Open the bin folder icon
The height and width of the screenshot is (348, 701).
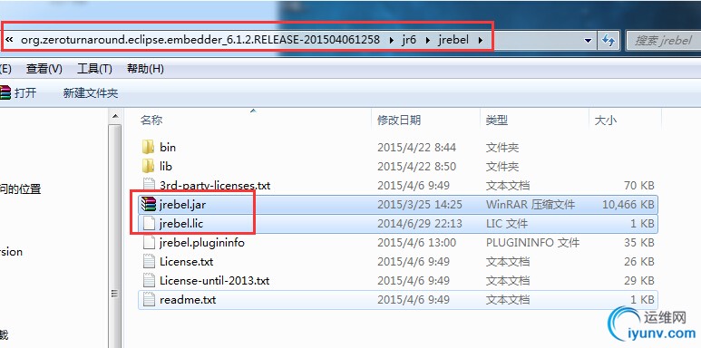pos(148,147)
